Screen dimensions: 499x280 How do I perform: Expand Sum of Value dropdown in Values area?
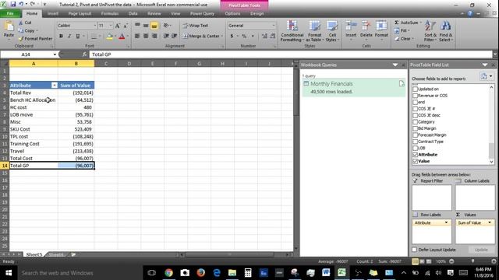pyautogui.click(x=490, y=223)
